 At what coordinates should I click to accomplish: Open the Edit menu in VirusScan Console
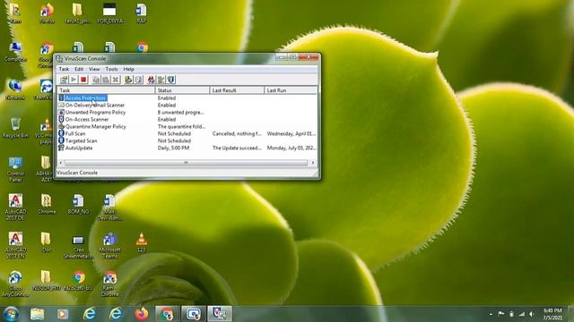(79, 69)
